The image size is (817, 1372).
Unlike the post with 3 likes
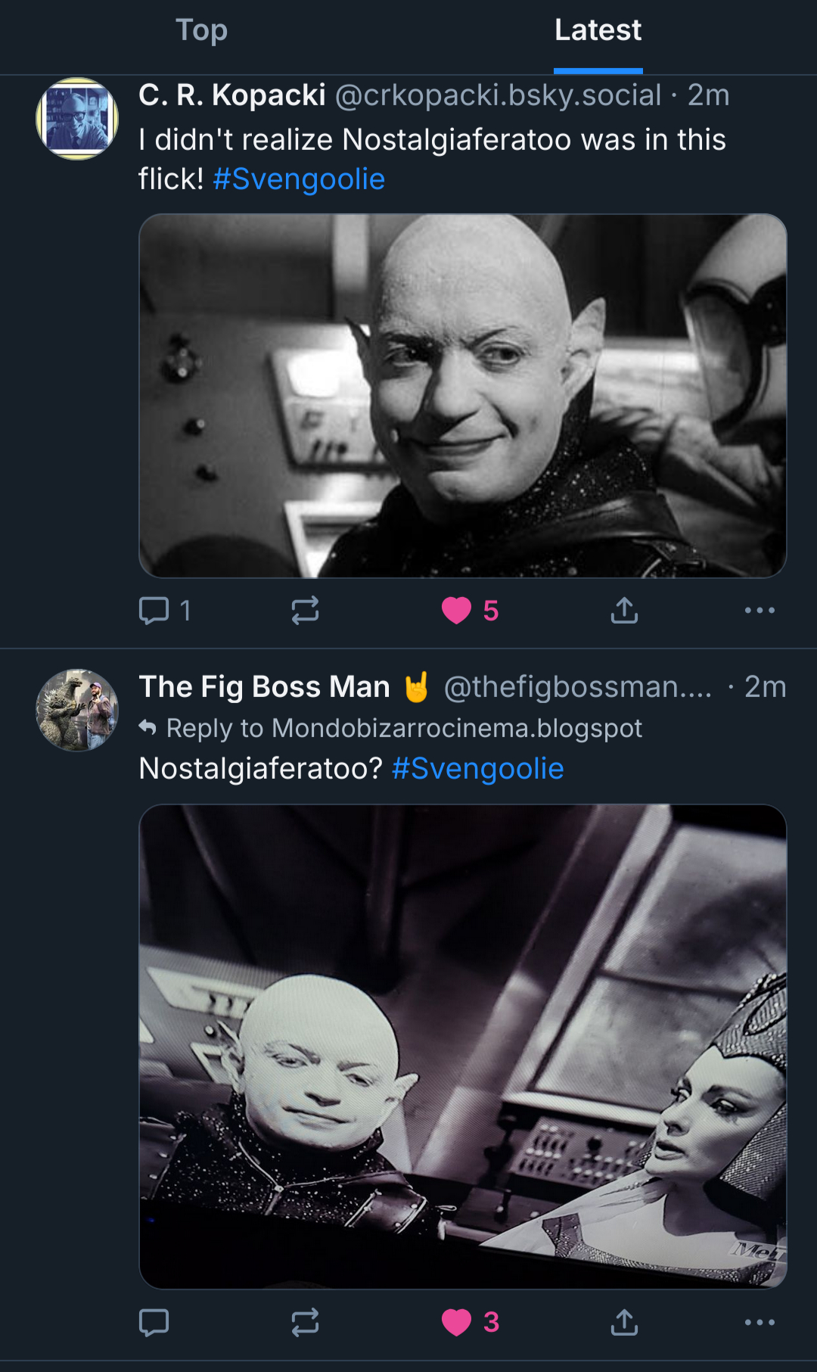pos(457,1322)
